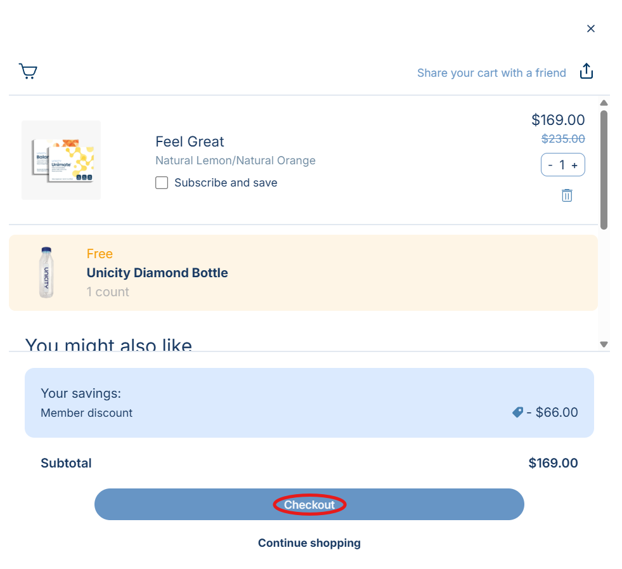This screenshot has width=622, height=569.
Task: Increase Feel Great quantity with plus
Action: (x=574, y=165)
